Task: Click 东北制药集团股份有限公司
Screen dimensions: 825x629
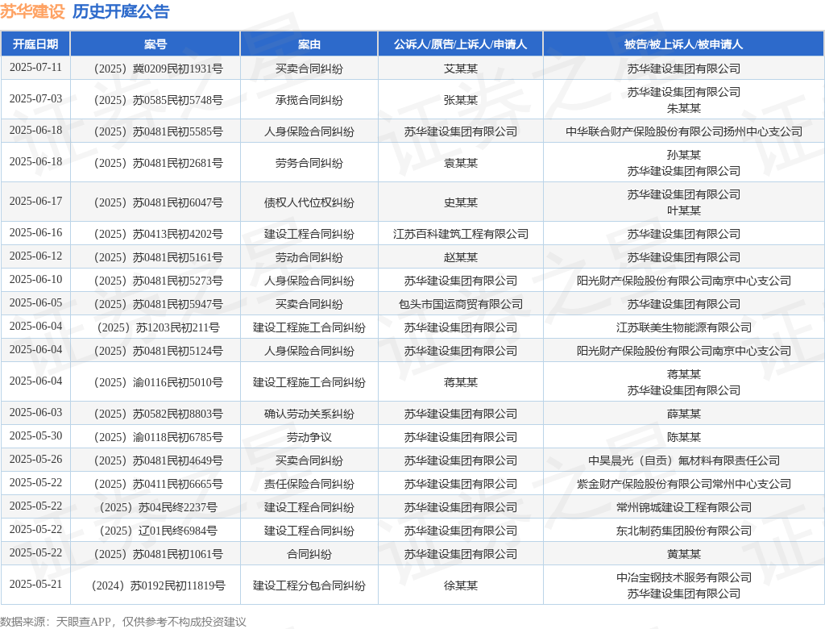Action: pos(683,531)
